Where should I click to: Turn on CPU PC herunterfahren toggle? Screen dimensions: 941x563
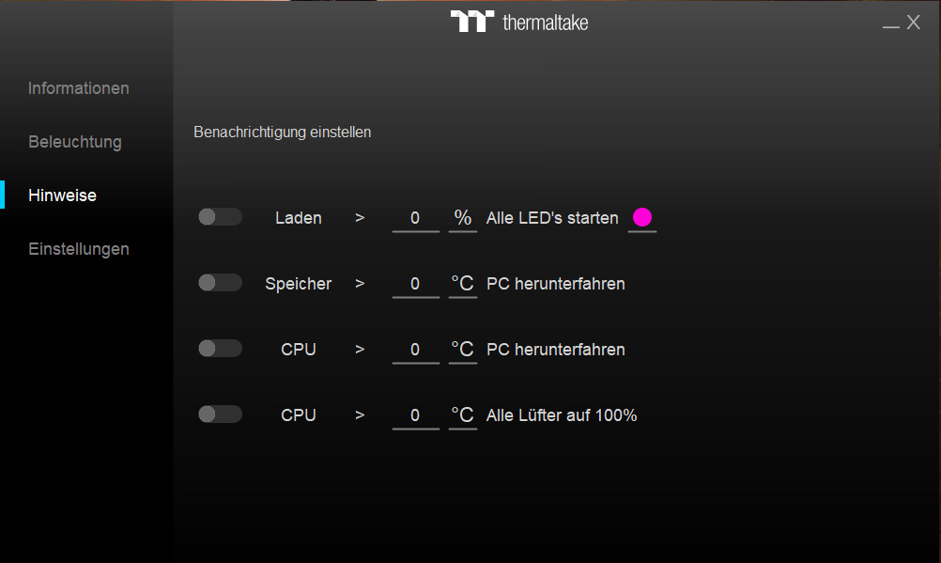[x=221, y=349]
